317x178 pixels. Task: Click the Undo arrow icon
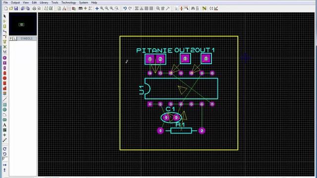125,8
